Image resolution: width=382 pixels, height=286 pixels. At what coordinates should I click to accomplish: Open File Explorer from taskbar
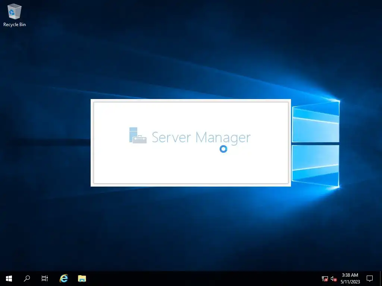coord(82,279)
